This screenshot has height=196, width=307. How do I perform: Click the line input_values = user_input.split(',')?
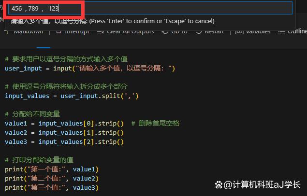72,96
